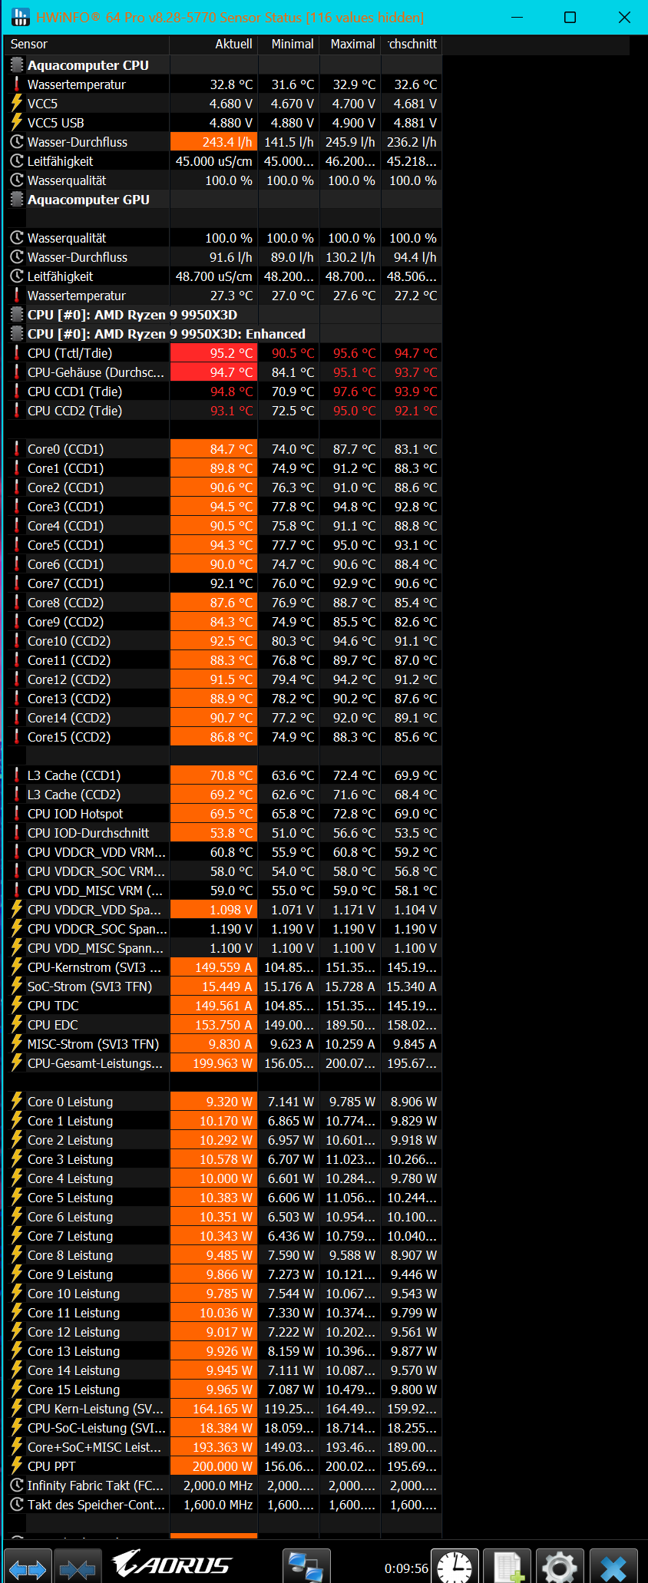Select the Core 12 Leistung row
Viewport: 648px width, 1583px height.
(x=223, y=1332)
